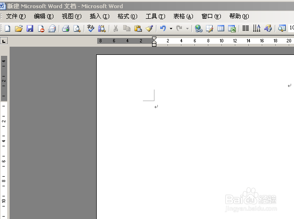Viewport: 294px width, 219px height.
Task: Click the E-mail envelope toolbar icon
Action: point(52,28)
